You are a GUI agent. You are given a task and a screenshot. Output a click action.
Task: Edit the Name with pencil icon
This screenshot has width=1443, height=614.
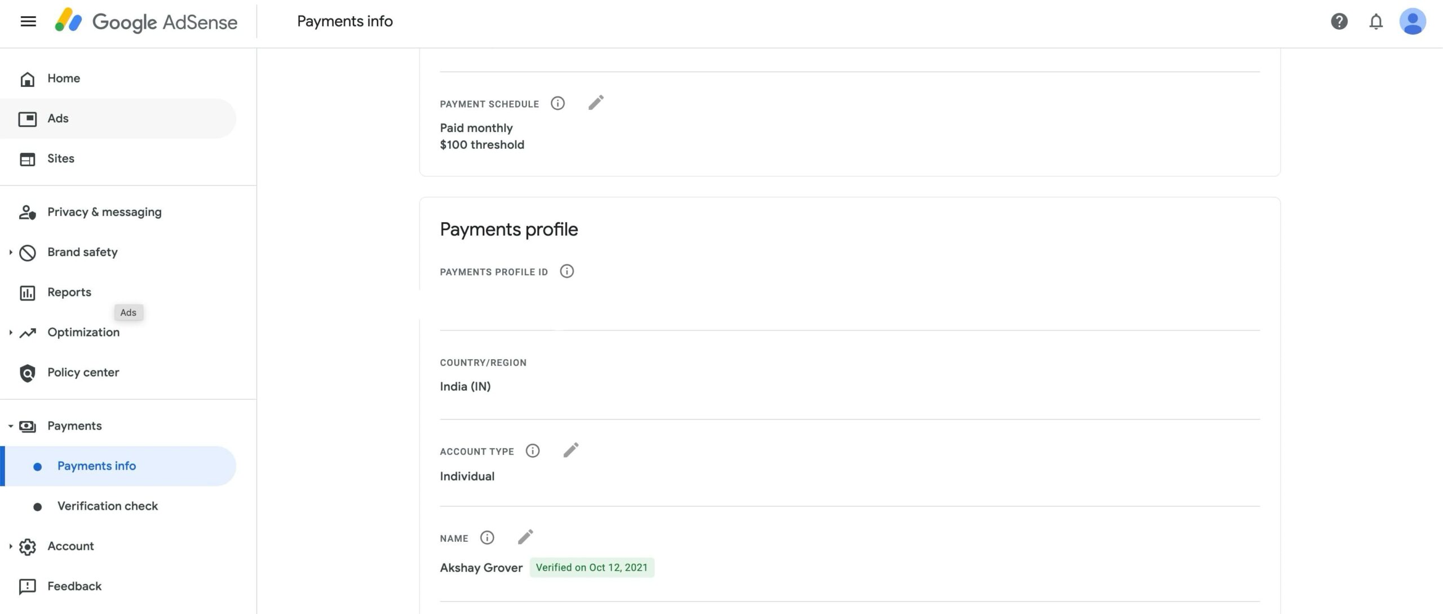pyautogui.click(x=525, y=537)
